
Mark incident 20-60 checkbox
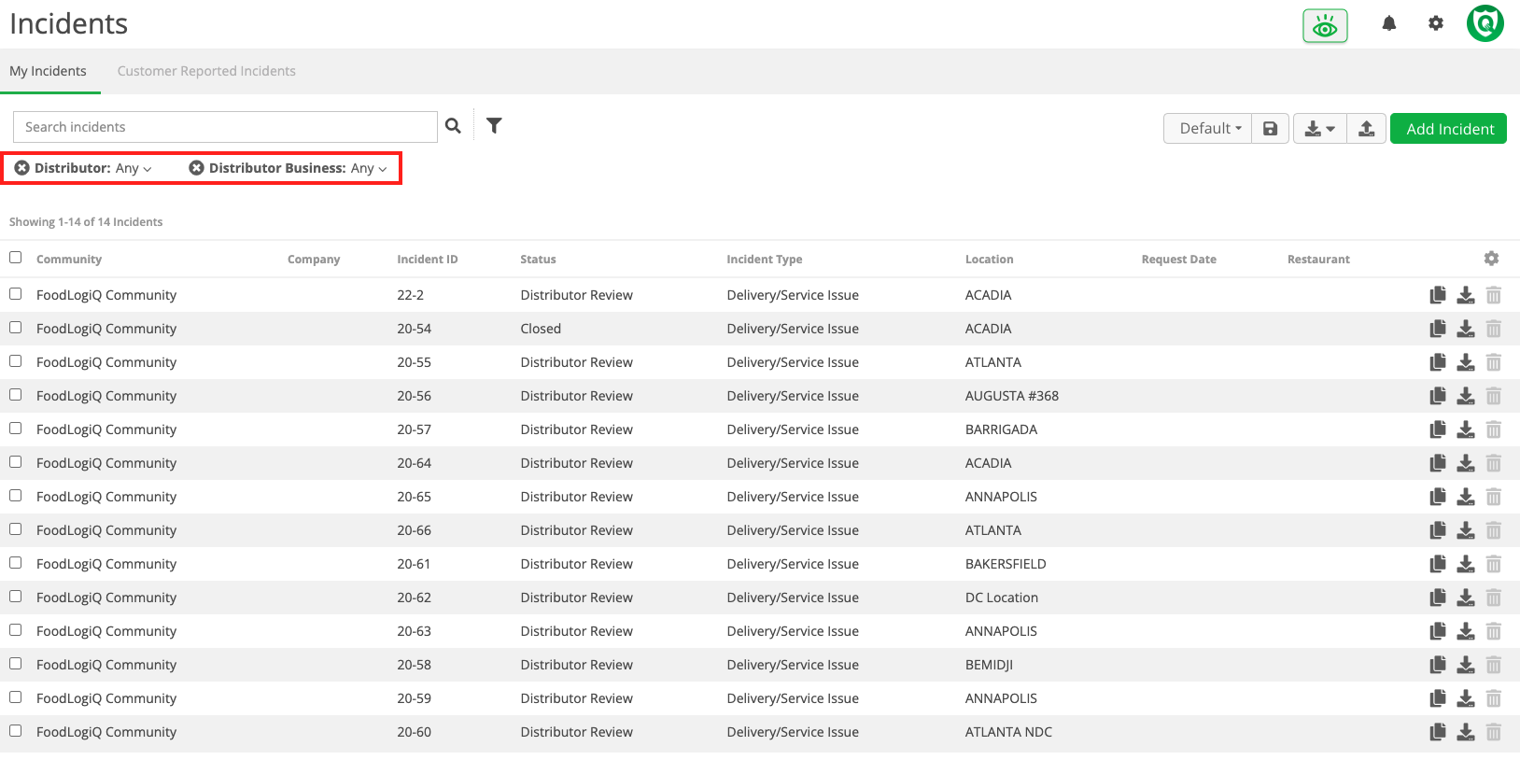[x=16, y=731]
